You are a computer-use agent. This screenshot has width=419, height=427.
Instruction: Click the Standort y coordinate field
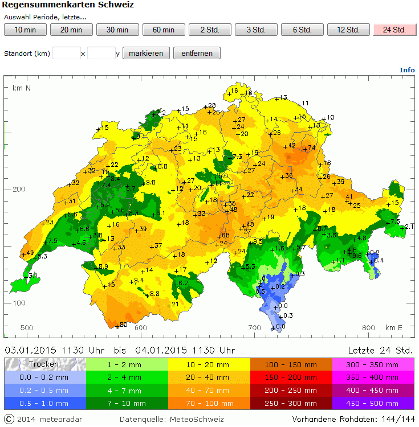click(101, 53)
